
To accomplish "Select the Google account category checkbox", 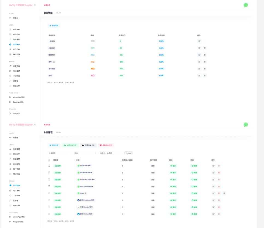I will pos(49,207).
